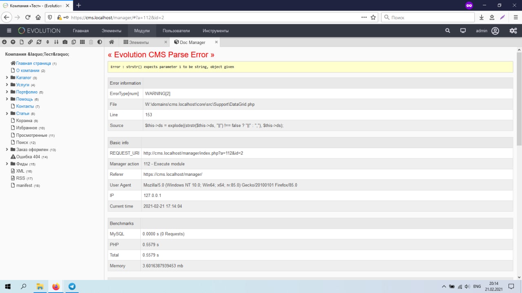The image size is (522, 293).
Task: Select the XML resource
Action: 20,171
